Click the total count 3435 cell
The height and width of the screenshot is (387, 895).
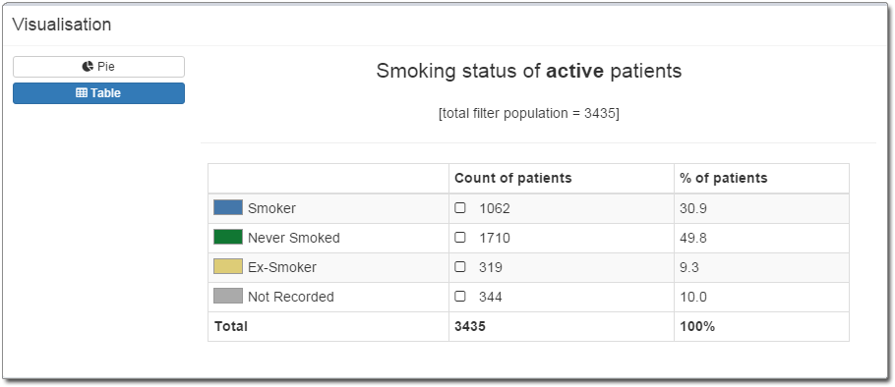tap(561, 326)
